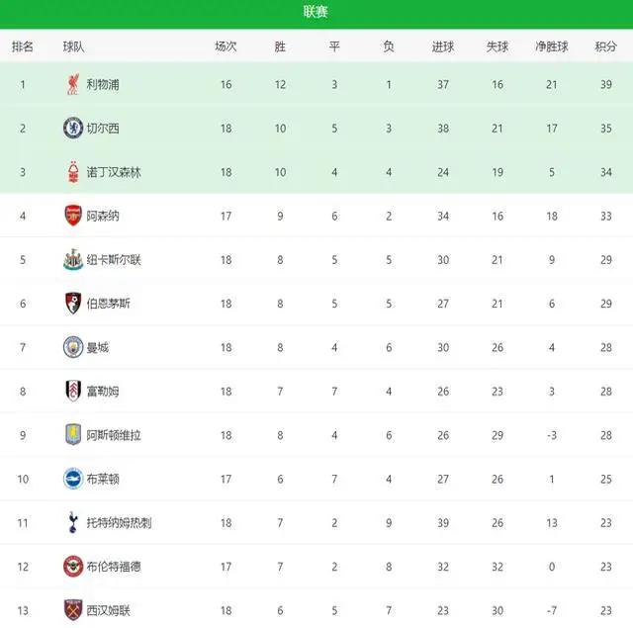
Task: Sort by 净胜球 column header
Action: coord(552,46)
